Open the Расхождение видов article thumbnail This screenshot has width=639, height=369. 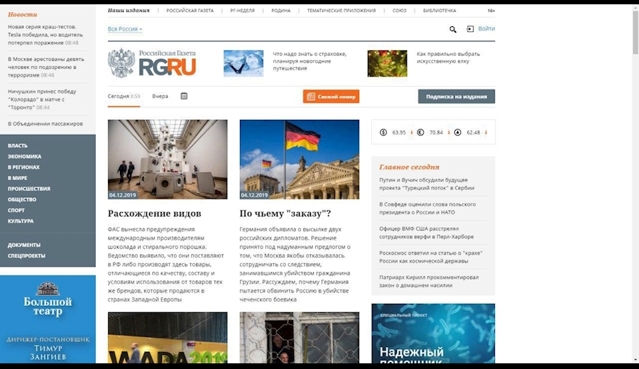pyautogui.click(x=168, y=159)
